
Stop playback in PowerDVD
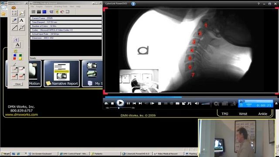click(x=112, y=103)
